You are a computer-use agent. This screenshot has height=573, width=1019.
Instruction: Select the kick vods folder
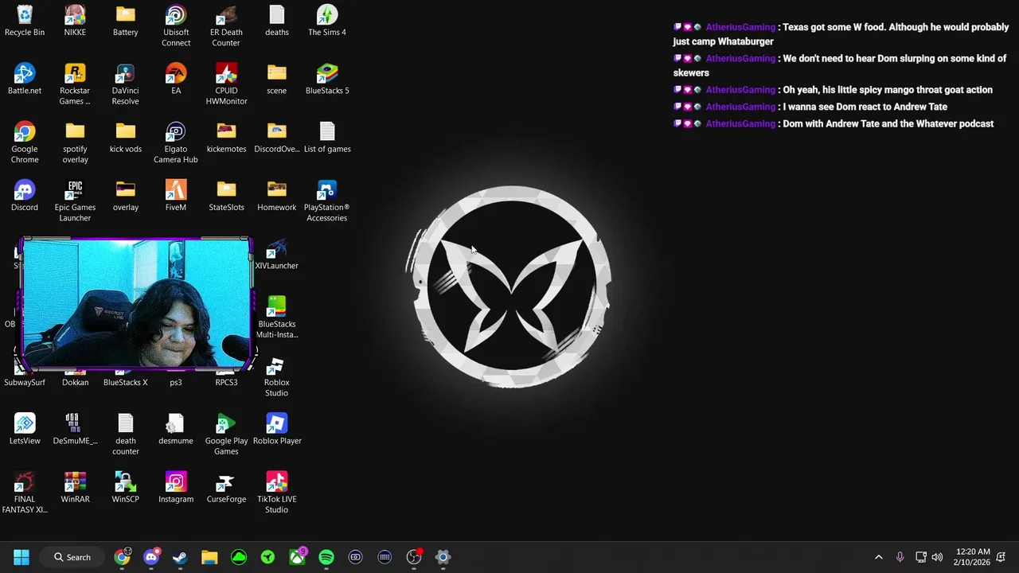(x=125, y=137)
